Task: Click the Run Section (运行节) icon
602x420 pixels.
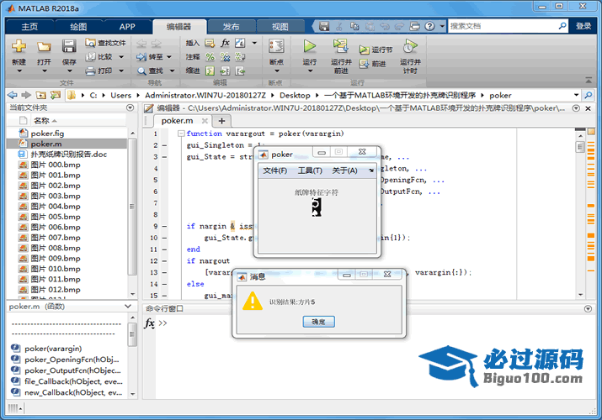Action: [364, 50]
